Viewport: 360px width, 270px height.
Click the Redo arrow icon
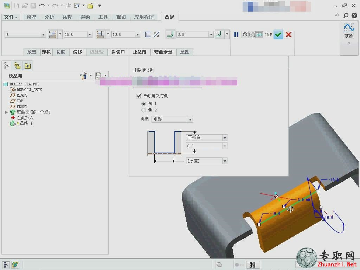click(55, 6)
